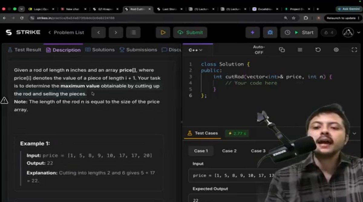Reload the browser page
The width and height of the screenshot is (363, 202).
click(22, 18)
